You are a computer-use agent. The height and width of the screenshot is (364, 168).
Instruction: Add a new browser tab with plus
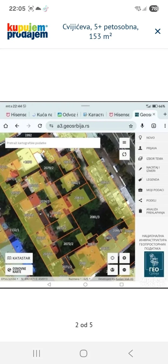[165, 114]
